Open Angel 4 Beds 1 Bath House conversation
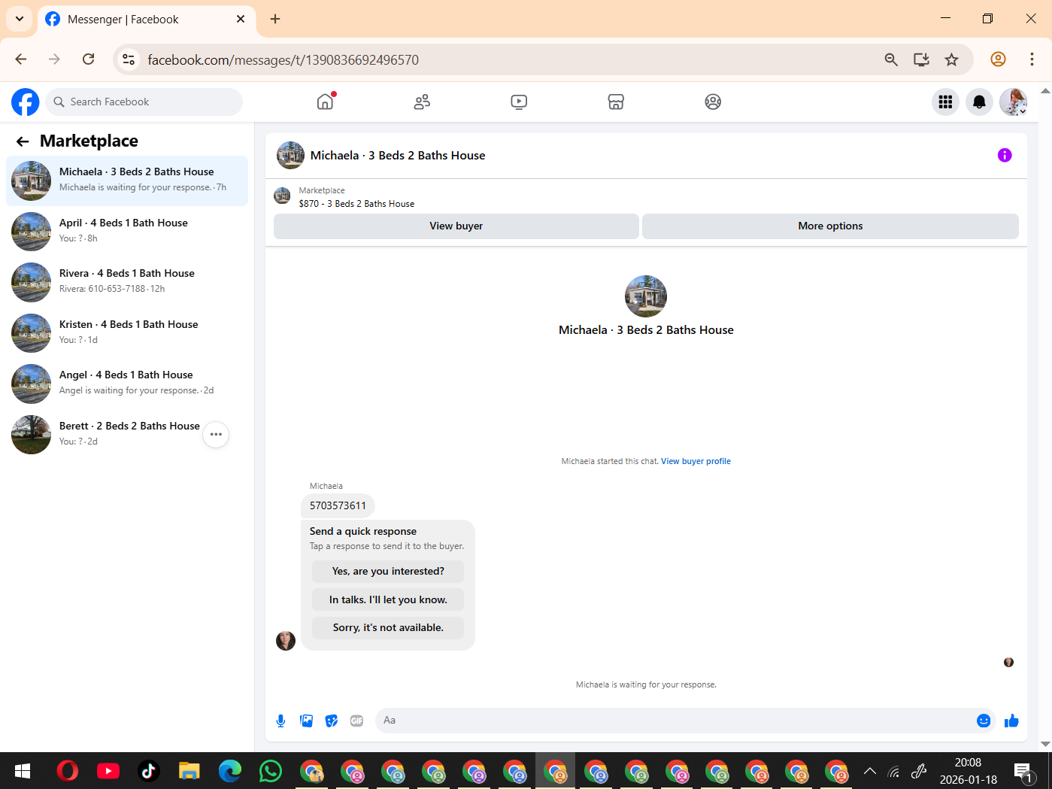The height and width of the screenshot is (789, 1052). point(127,383)
